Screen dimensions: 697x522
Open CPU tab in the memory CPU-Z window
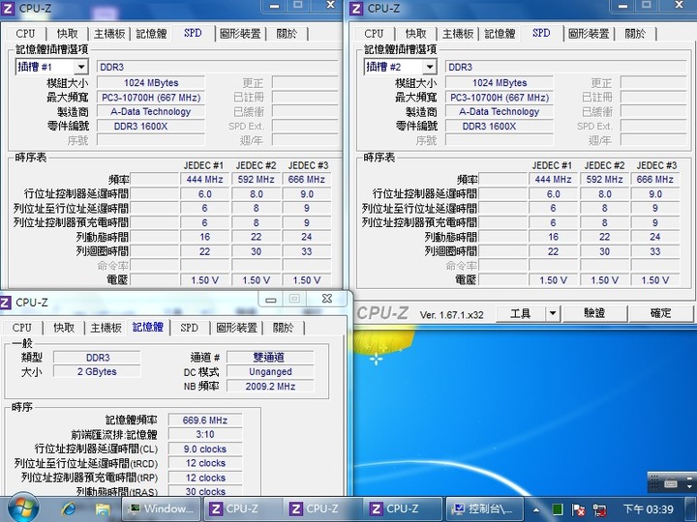(x=21, y=328)
